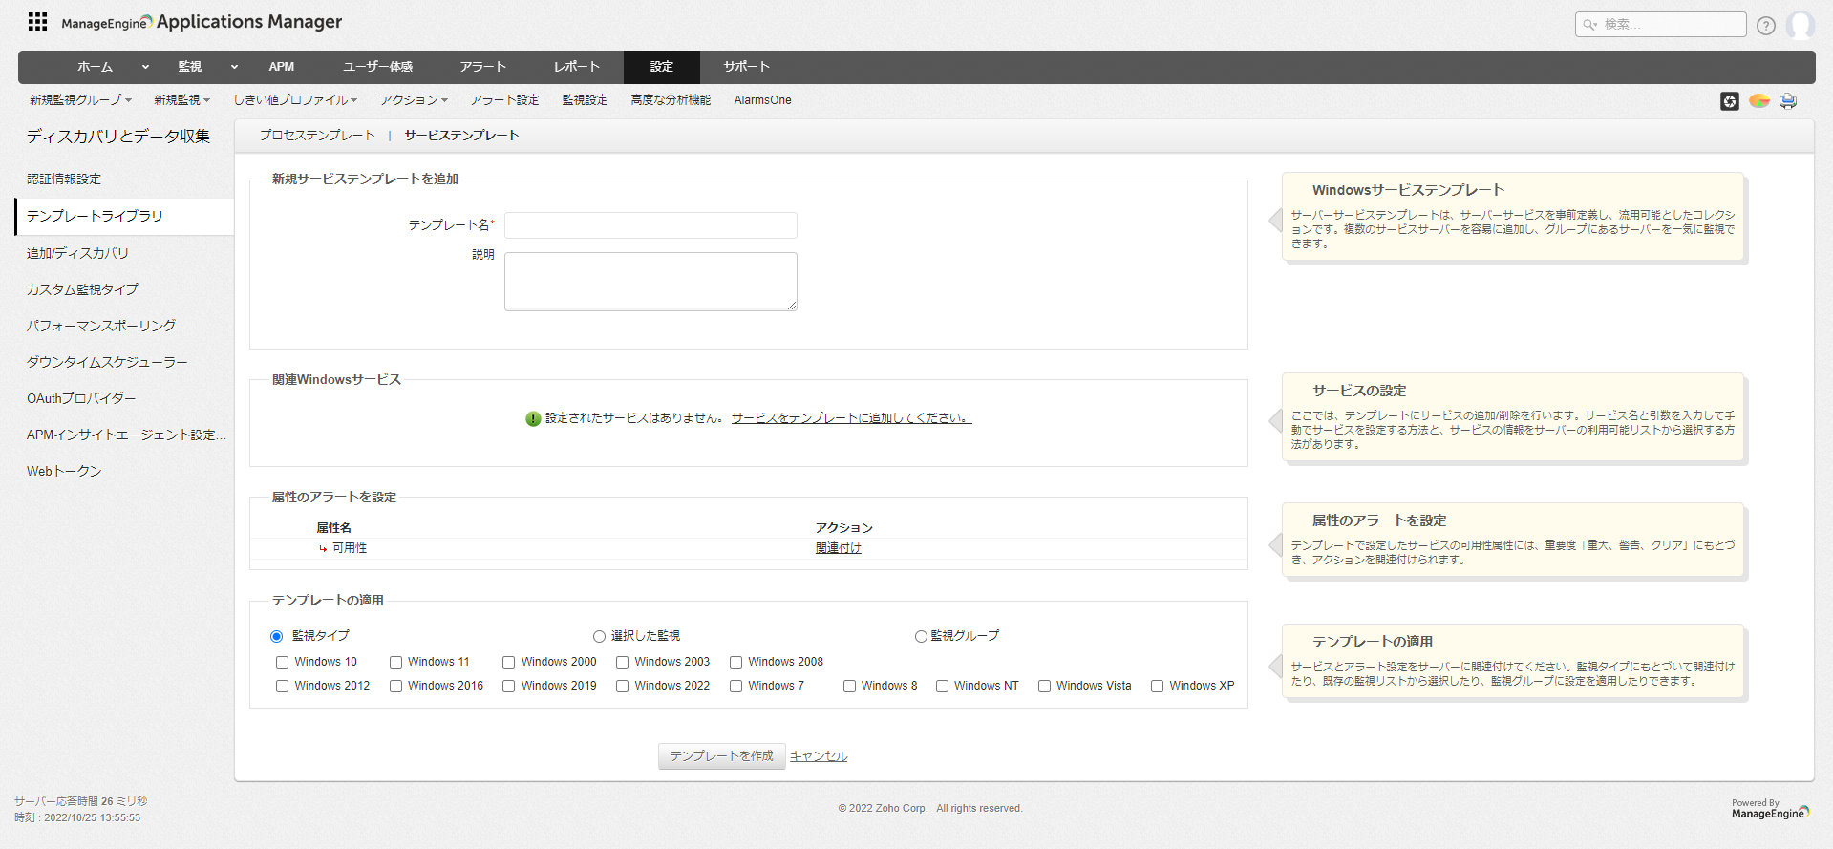Check the Windows 11 checkbox
Screen dimensions: 1833x849
point(395,662)
